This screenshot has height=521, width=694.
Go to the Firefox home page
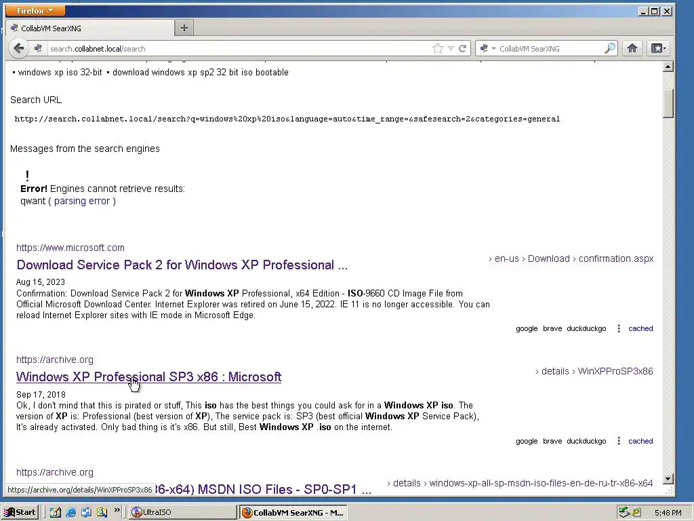[x=632, y=48]
